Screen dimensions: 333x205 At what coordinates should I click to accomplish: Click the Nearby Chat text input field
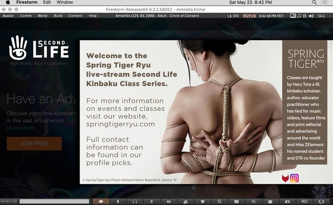tap(55, 201)
